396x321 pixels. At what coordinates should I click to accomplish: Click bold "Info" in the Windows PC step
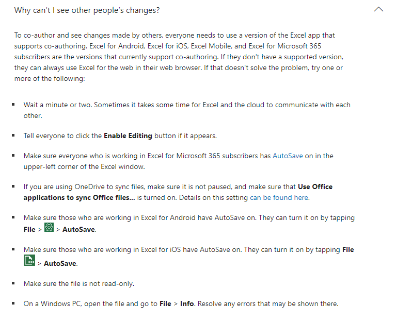[187, 303]
